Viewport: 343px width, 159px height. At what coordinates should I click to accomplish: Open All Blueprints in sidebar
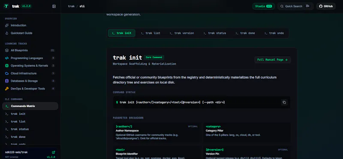(x=30, y=50)
